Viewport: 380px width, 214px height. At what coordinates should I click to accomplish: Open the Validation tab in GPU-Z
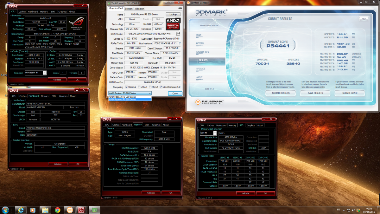[140, 9]
